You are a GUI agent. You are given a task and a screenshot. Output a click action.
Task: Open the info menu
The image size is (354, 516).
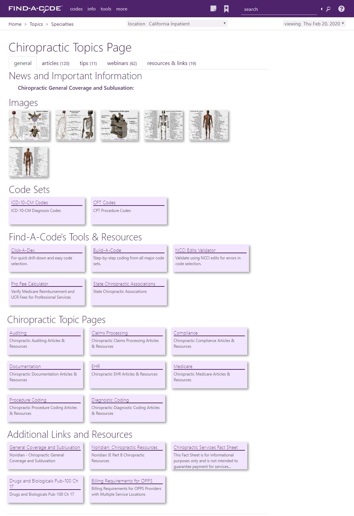pyautogui.click(x=92, y=9)
